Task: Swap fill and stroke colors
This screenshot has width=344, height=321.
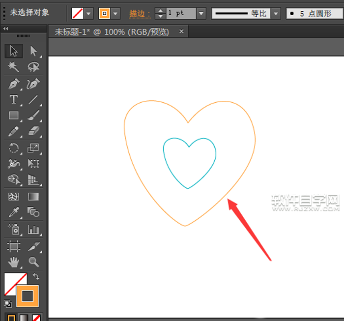Action: tap(36, 277)
